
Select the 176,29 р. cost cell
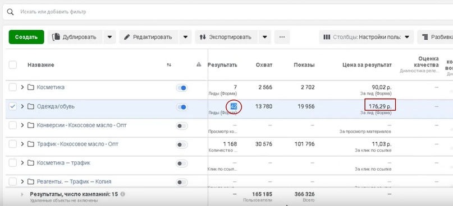380,106
